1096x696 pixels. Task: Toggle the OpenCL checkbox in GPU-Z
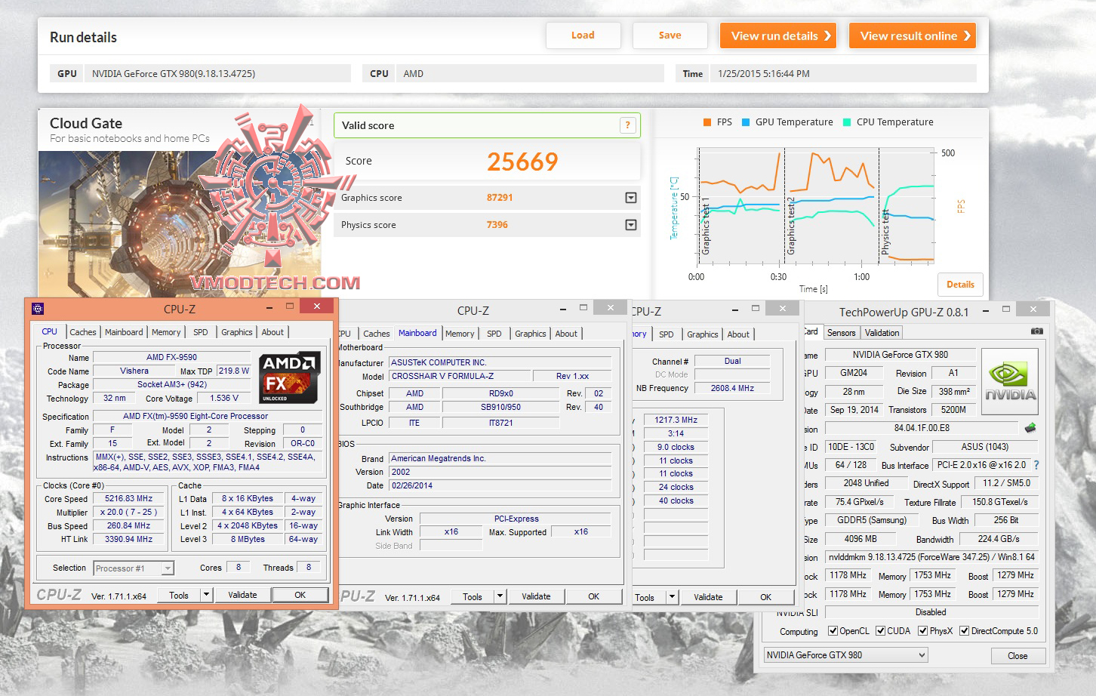pyautogui.click(x=833, y=631)
